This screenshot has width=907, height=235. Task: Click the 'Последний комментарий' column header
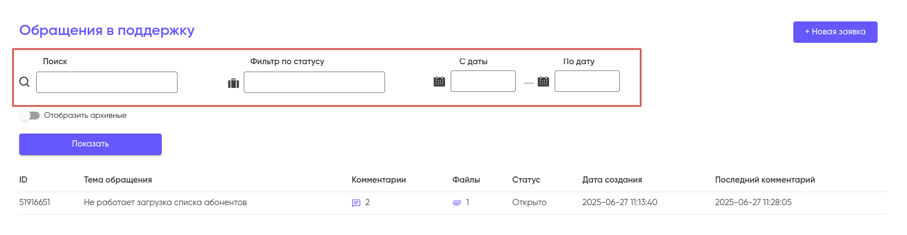pos(765,180)
